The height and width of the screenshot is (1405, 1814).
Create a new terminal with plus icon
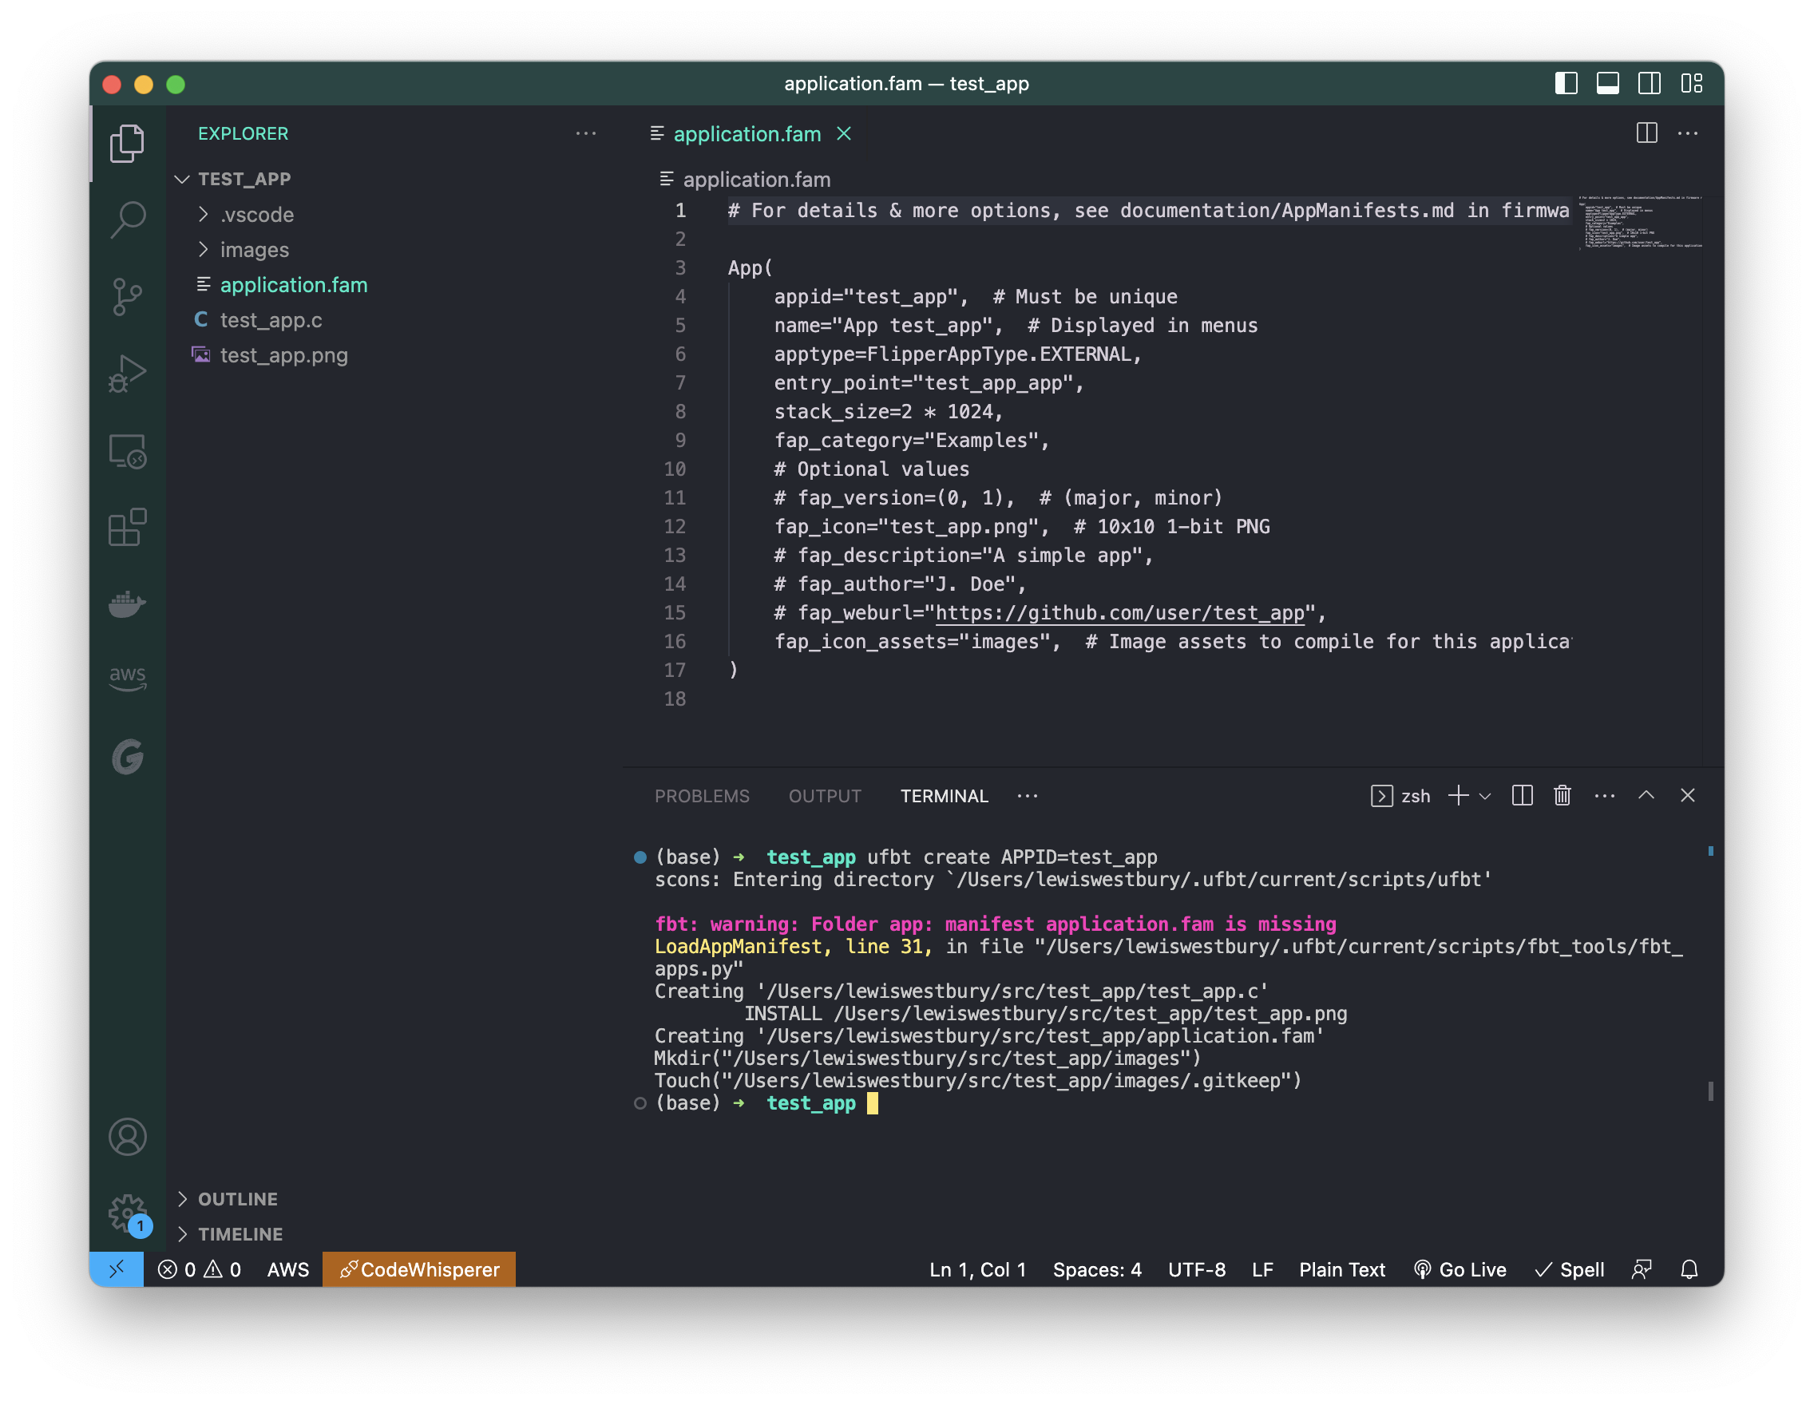(1459, 796)
